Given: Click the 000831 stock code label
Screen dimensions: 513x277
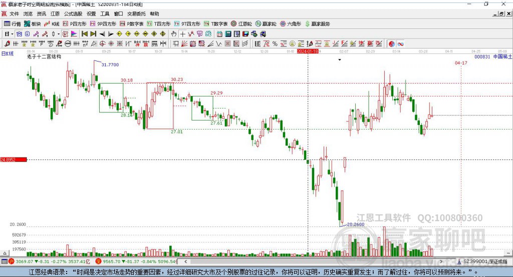Looking at the screenshot, I should click(x=482, y=57).
